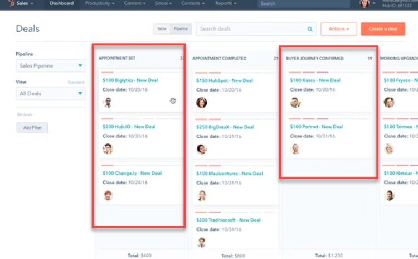This screenshot has width=418, height=259.
Task: Click Close date 10/30/16 on Kasco card
Action: [x=313, y=89]
